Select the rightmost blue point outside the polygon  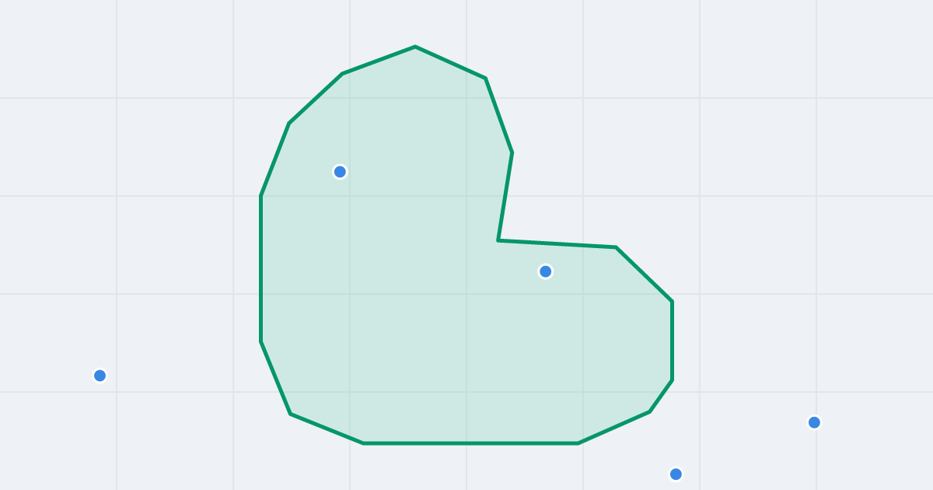coord(814,422)
